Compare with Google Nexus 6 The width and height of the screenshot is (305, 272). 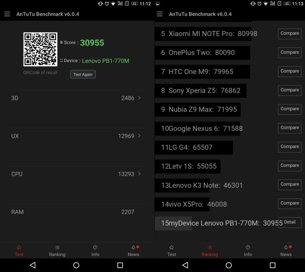(290, 128)
